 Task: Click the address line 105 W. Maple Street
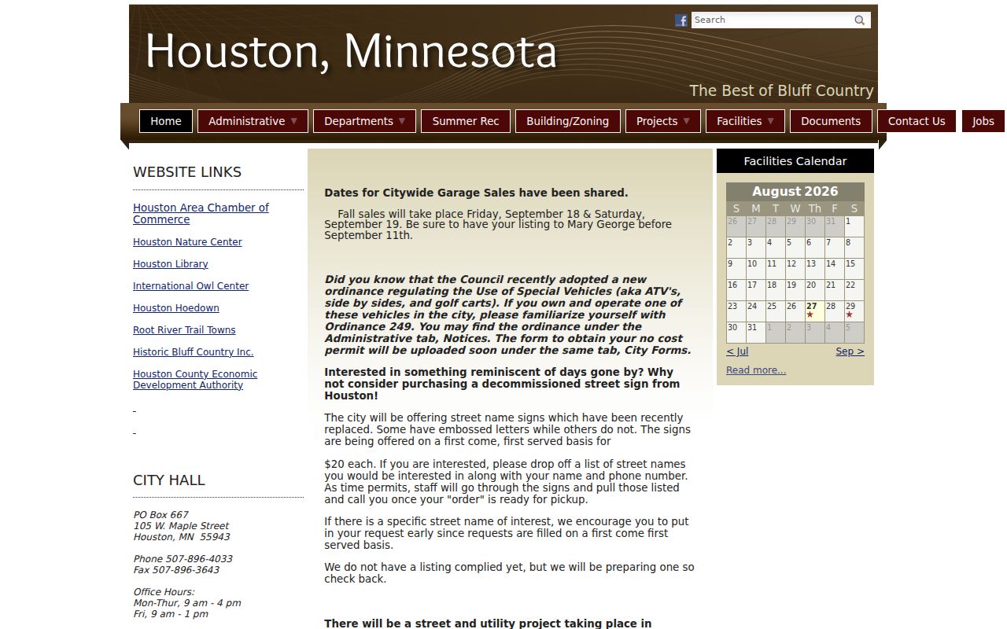point(181,526)
